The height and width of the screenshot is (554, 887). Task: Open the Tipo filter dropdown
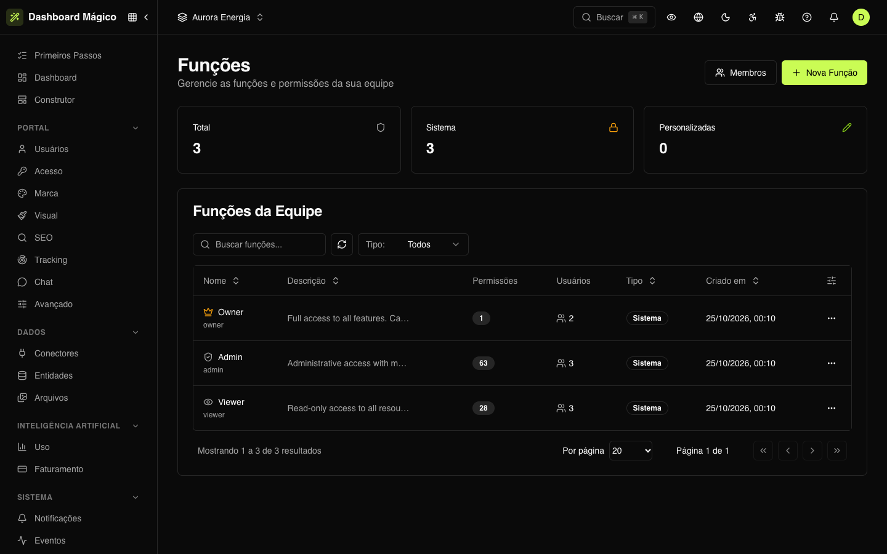413,244
